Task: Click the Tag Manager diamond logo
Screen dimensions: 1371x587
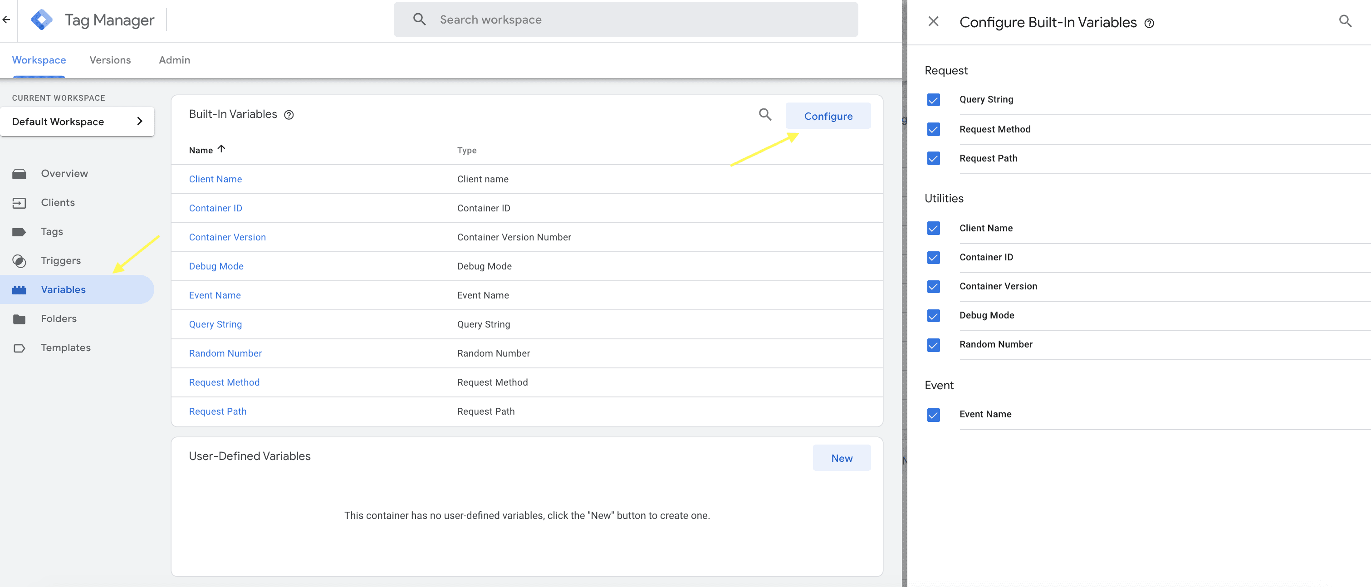Action: 42,20
